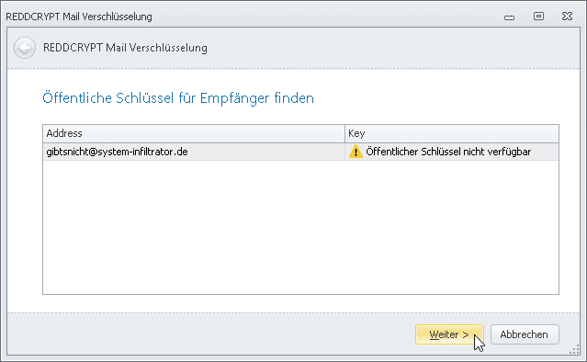This screenshot has height=362, width=587.
Task: Select the 'Öffentlicher Schlüssel nicht verfügbar' key cell
Action: (451, 152)
